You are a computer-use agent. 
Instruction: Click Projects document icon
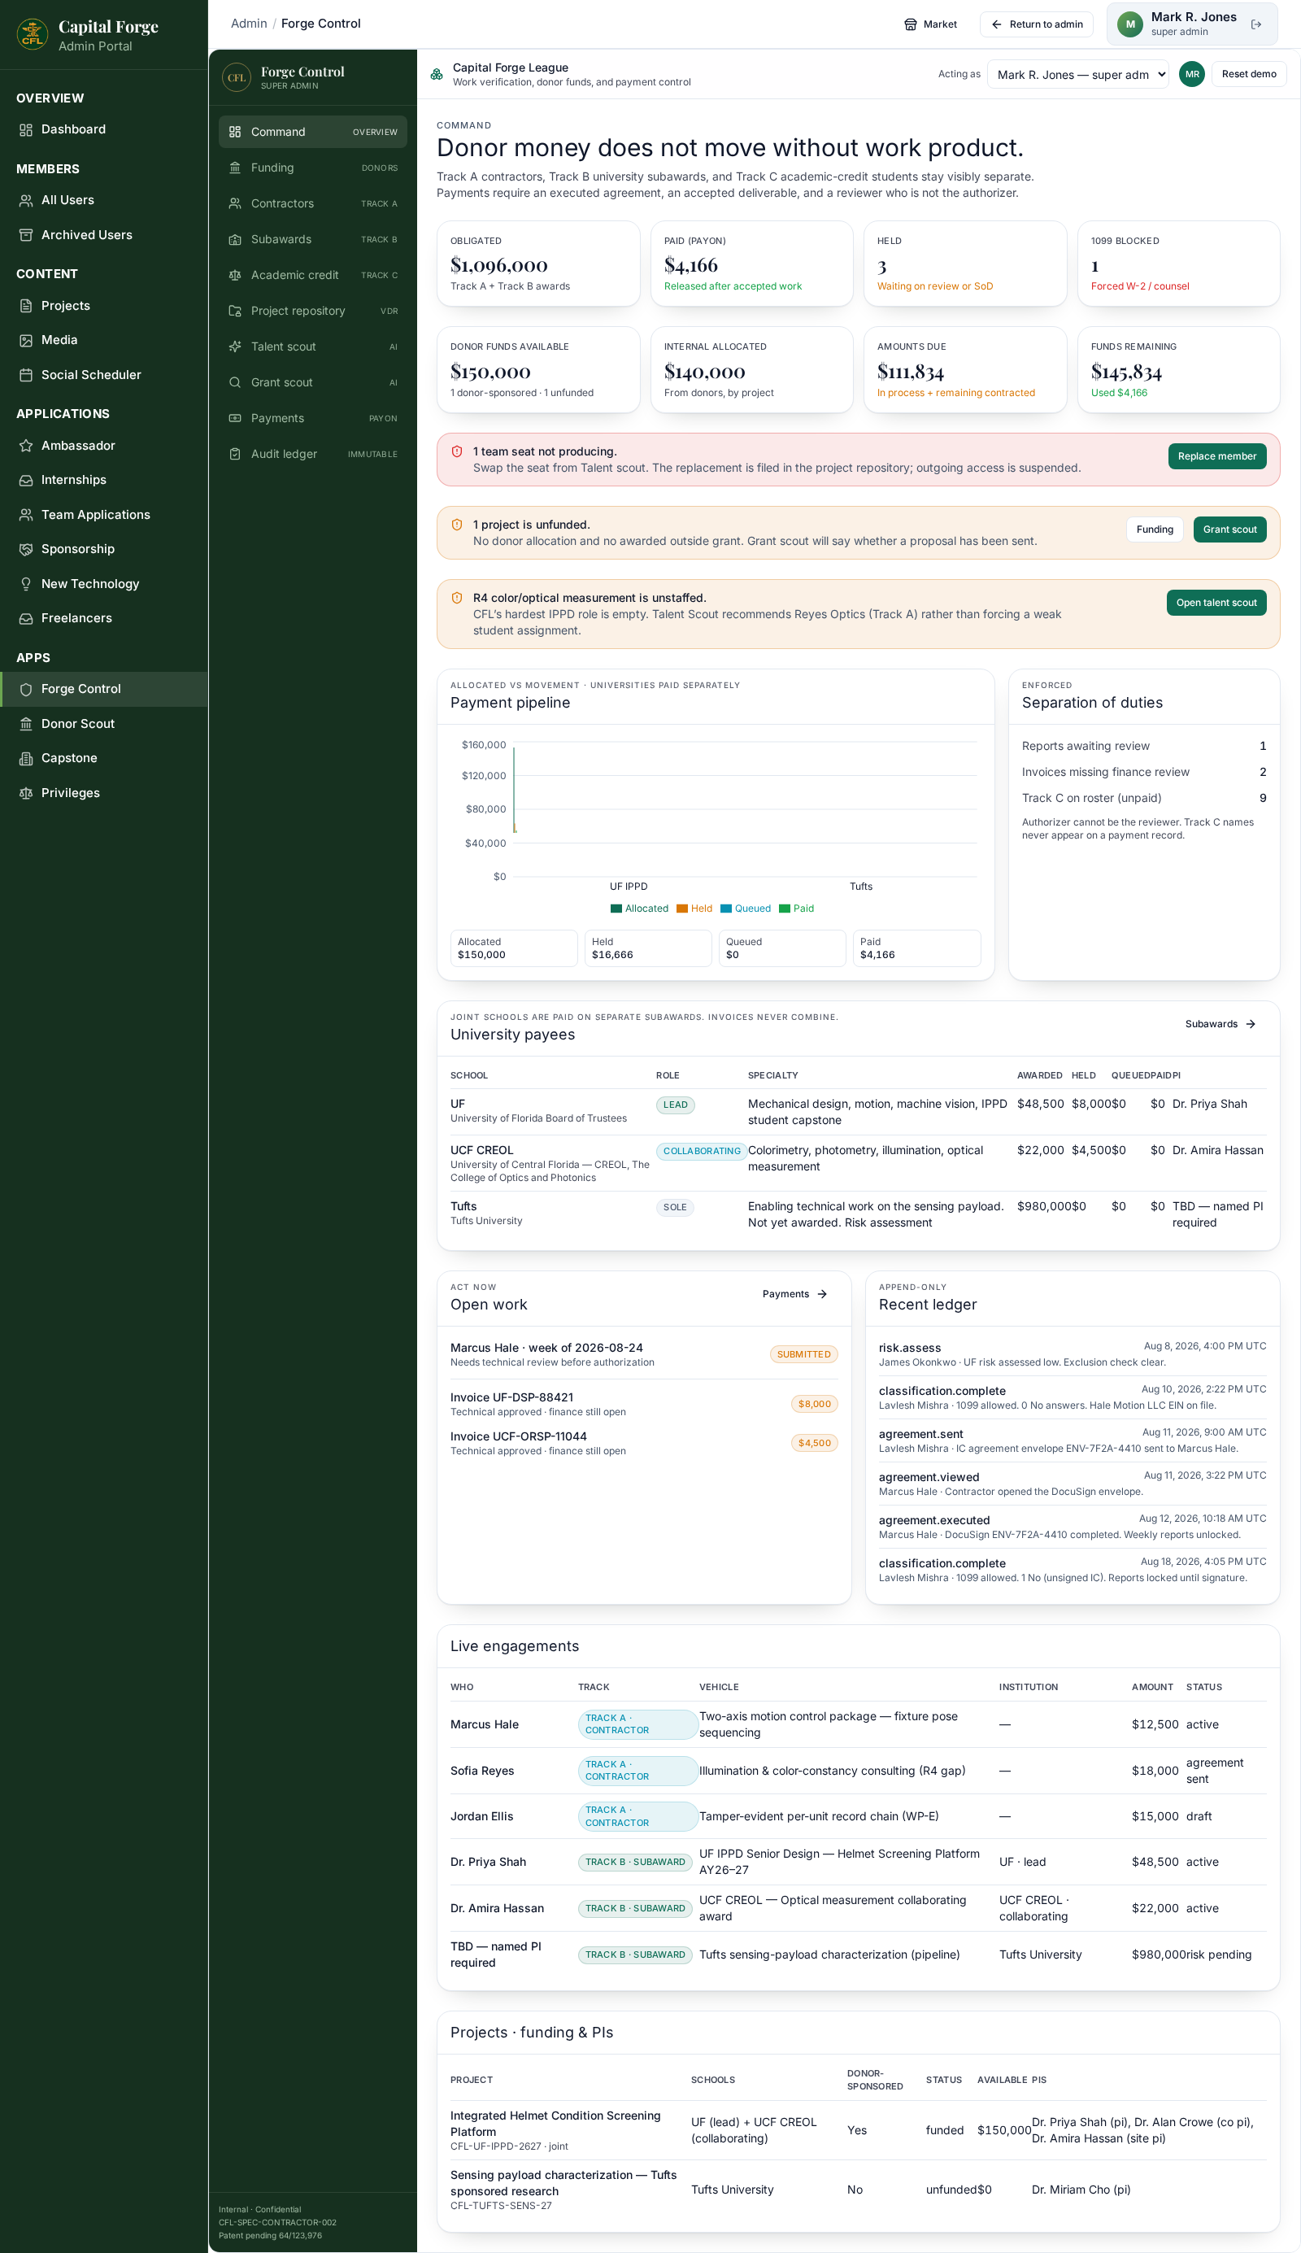point(26,306)
